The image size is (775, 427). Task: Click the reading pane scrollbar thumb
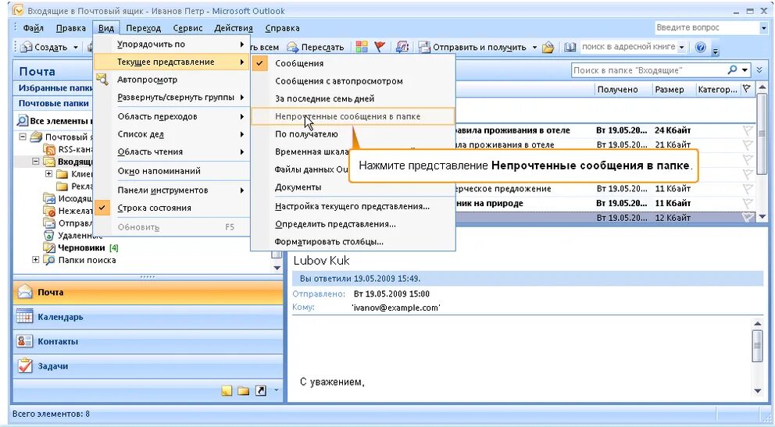coord(758,346)
